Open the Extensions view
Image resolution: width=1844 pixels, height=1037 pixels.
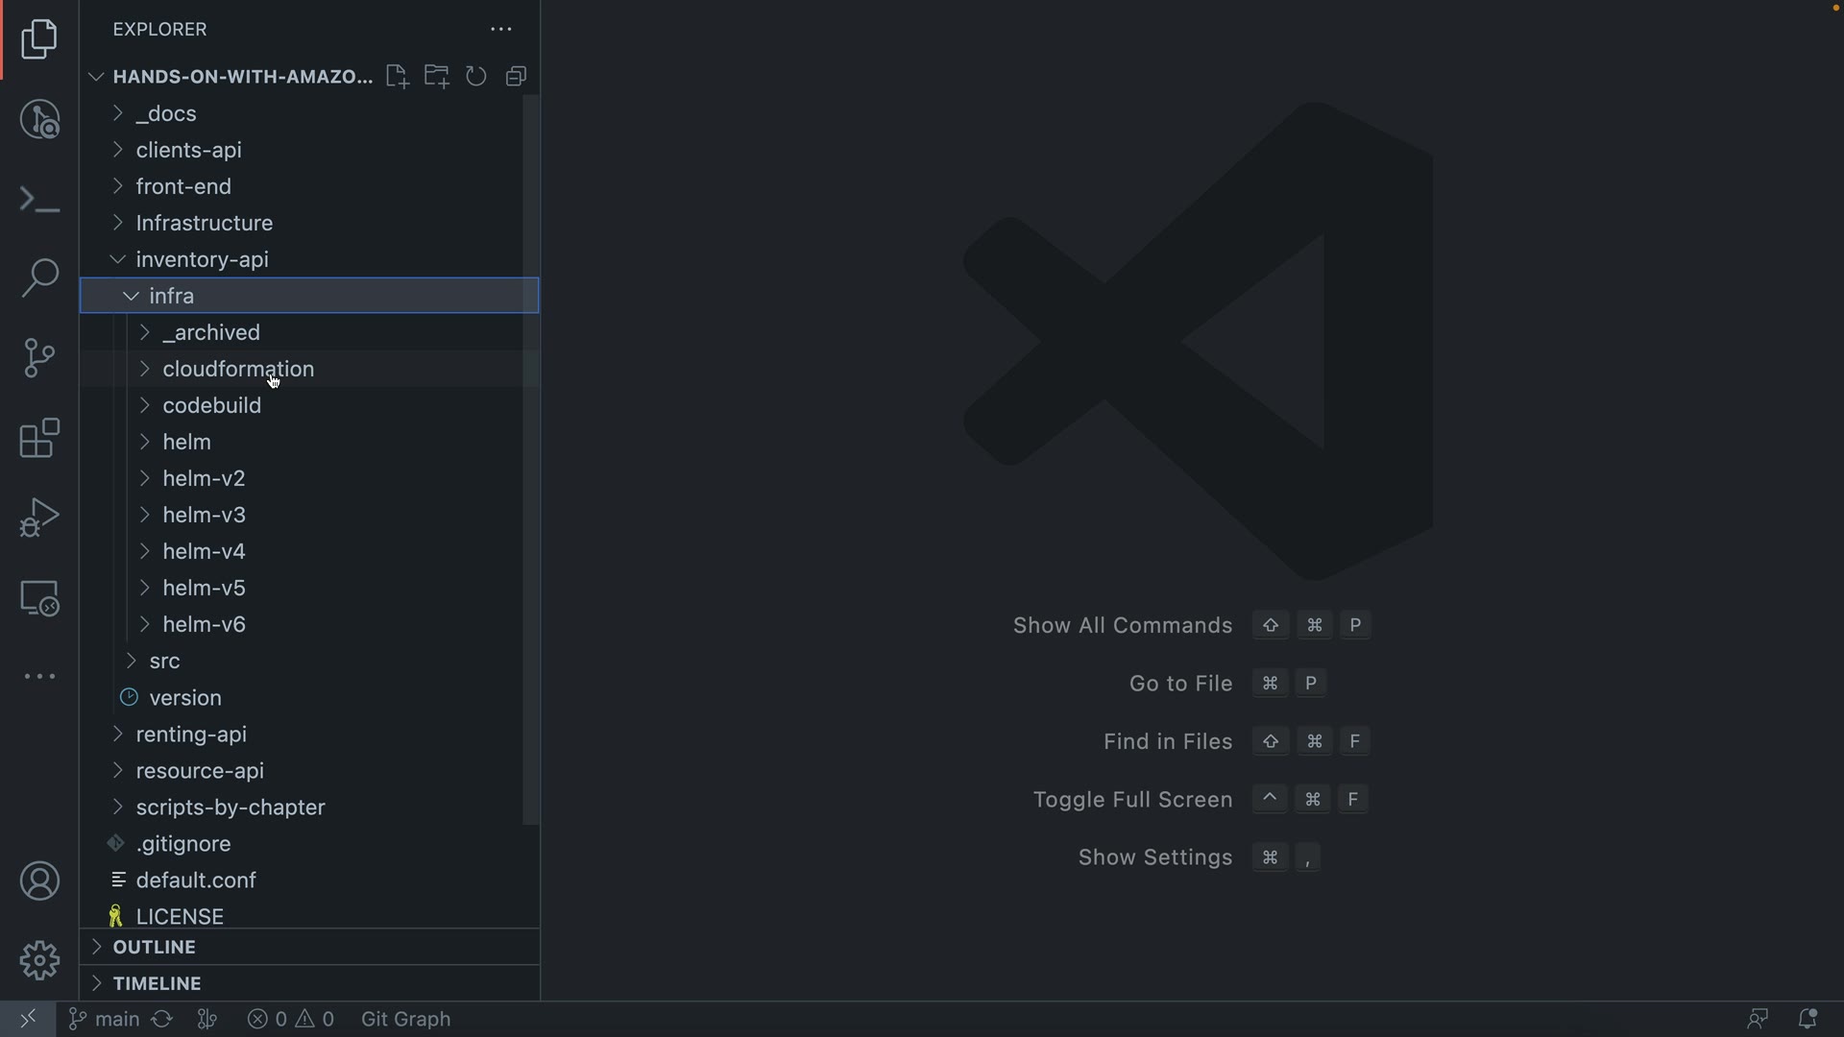39,438
